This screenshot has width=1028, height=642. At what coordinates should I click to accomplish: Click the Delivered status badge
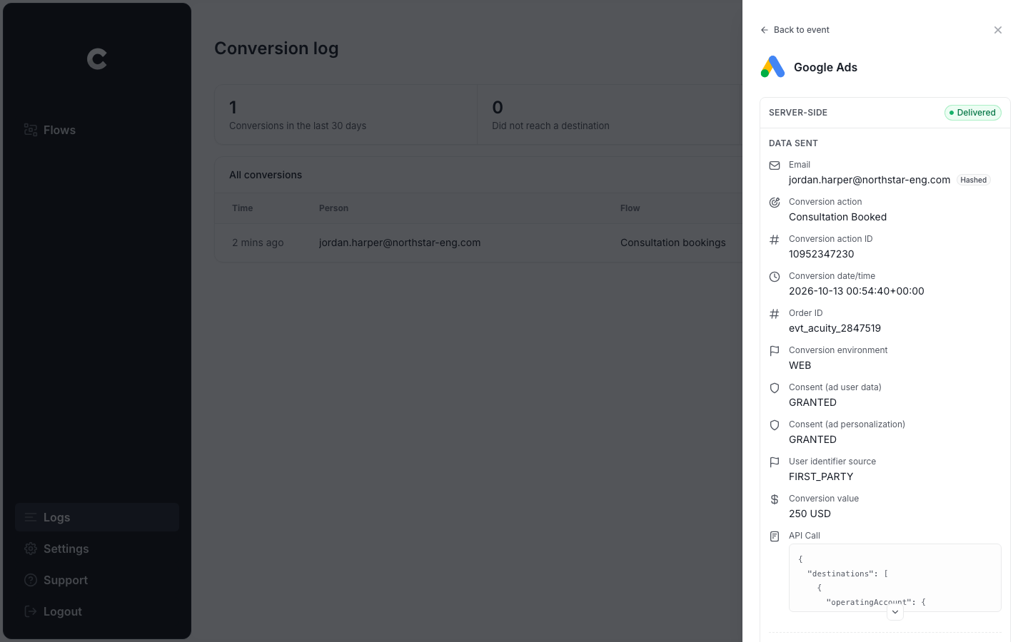point(973,113)
